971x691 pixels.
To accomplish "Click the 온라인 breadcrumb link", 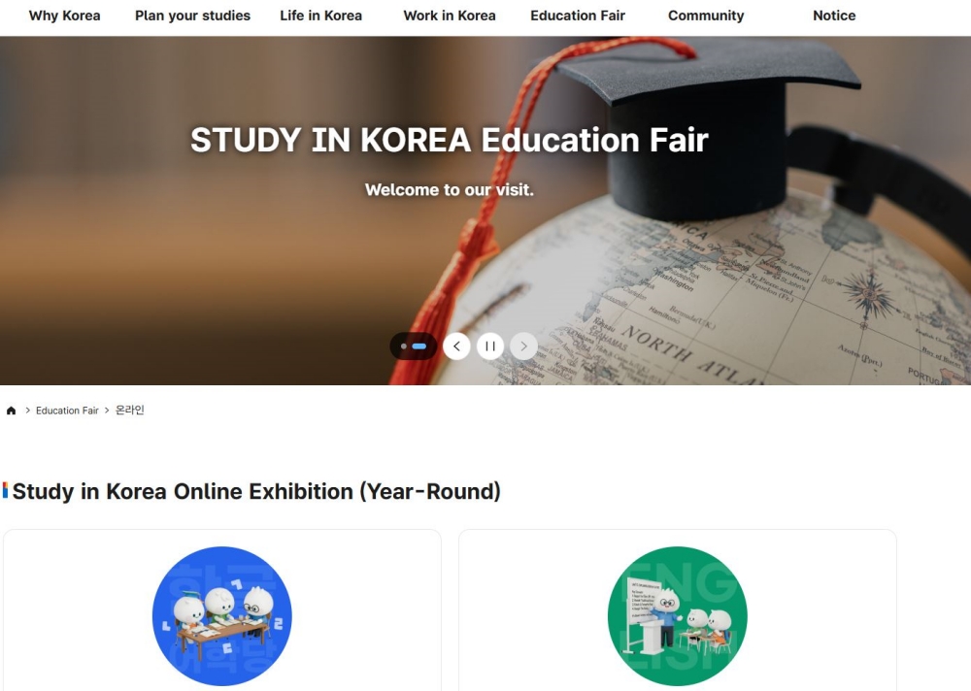I will tap(130, 410).
